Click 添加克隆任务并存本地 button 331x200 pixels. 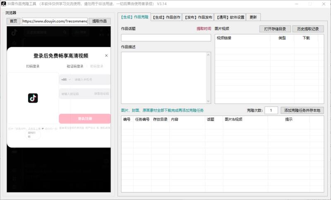302,110
